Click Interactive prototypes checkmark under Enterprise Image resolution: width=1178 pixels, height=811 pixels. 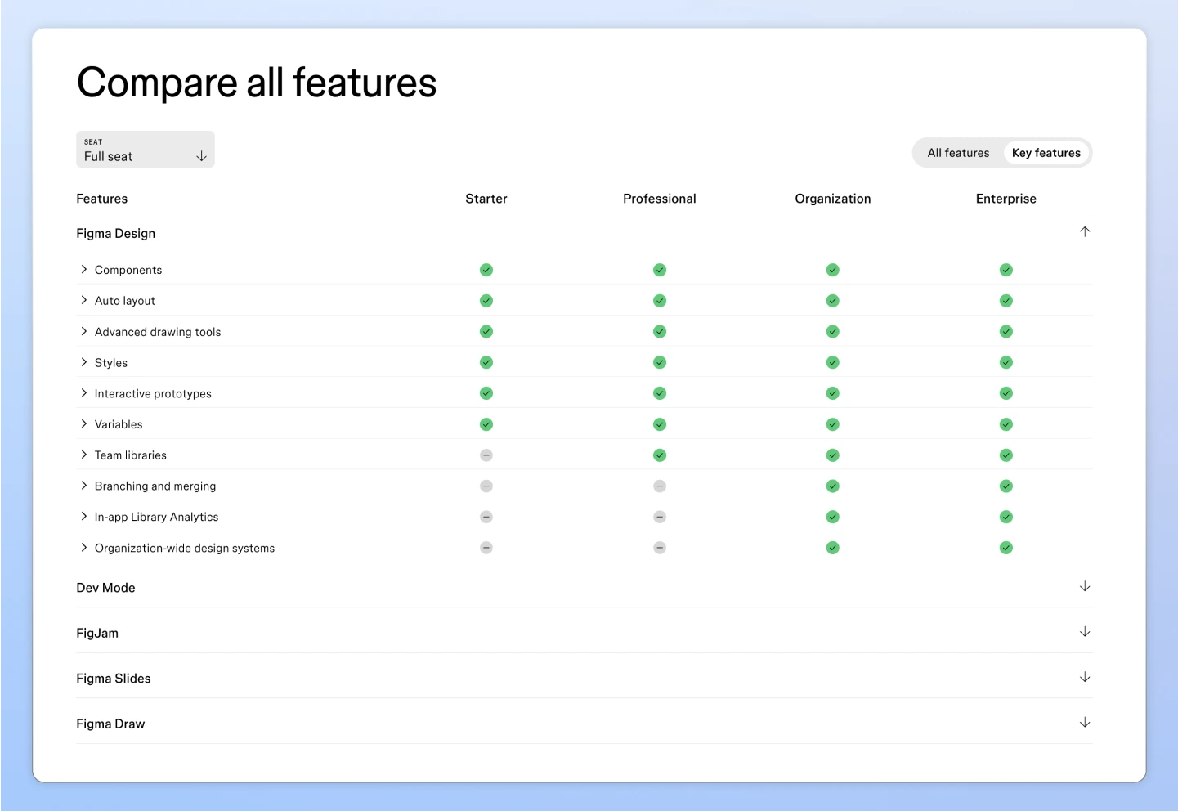(1006, 393)
